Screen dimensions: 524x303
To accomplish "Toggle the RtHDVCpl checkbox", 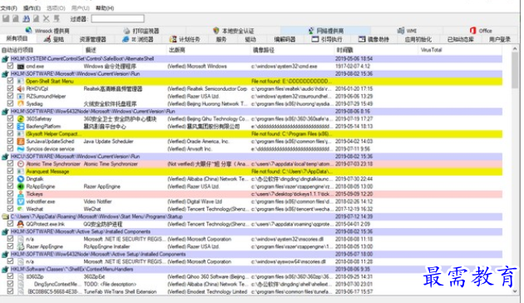I will click(10, 88).
